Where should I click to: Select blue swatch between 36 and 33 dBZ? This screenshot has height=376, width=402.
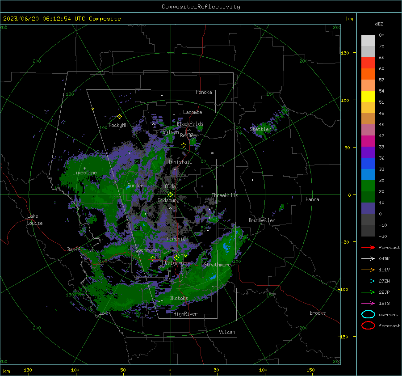click(x=368, y=164)
